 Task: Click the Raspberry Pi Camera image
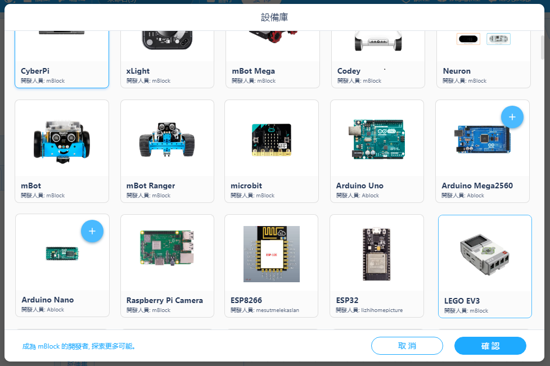click(x=167, y=248)
